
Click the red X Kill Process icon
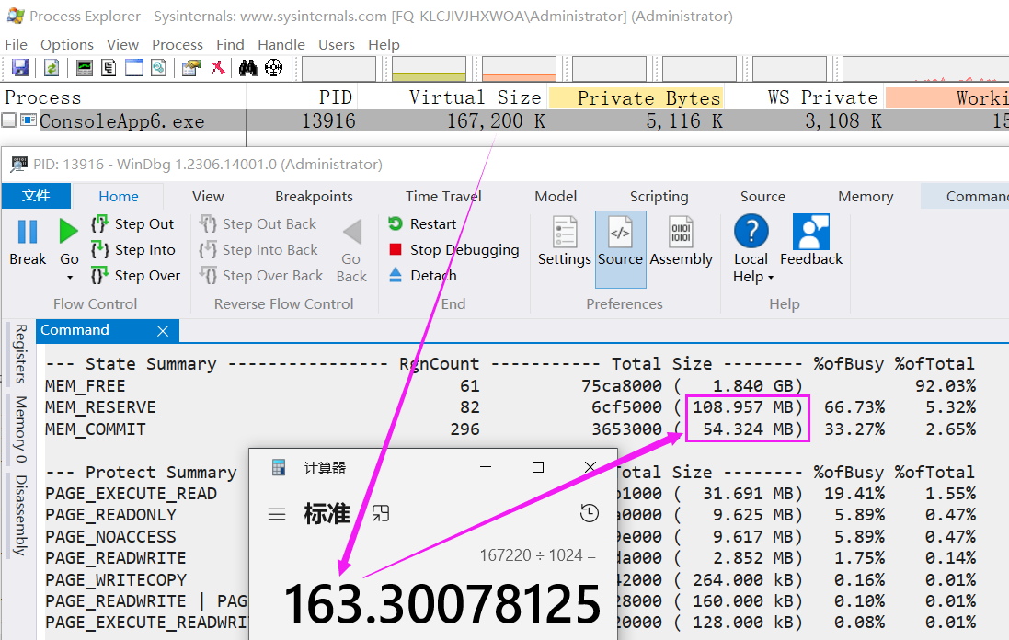(x=218, y=67)
